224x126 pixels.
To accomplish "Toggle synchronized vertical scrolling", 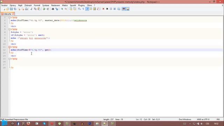I will tap(71, 9).
